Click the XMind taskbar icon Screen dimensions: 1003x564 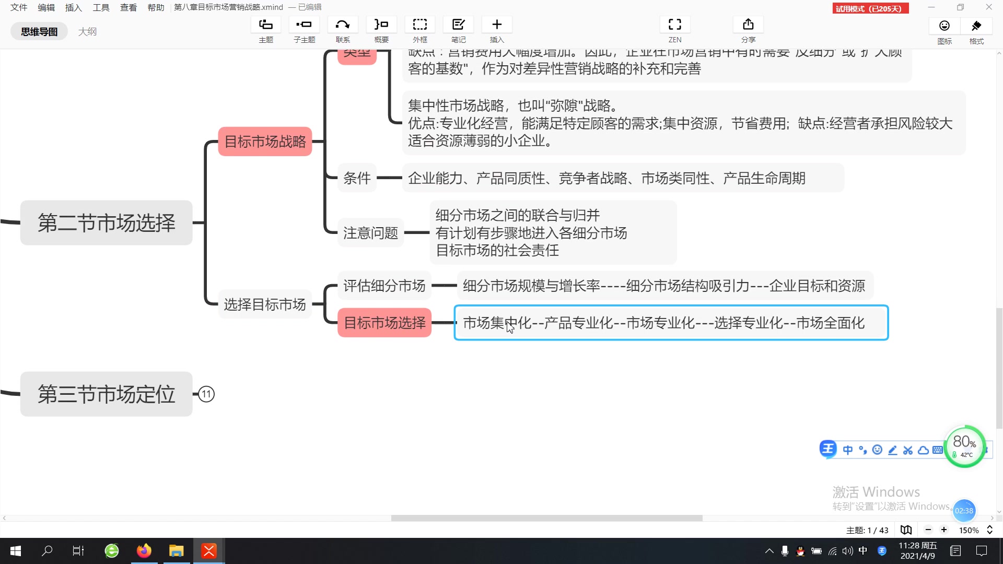pos(209,551)
